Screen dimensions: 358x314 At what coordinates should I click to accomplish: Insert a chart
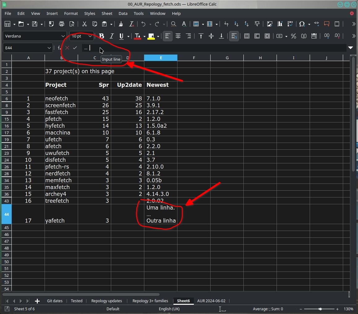point(280,24)
